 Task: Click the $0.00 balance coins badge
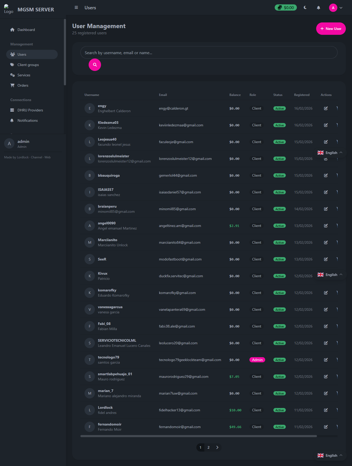[286, 8]
